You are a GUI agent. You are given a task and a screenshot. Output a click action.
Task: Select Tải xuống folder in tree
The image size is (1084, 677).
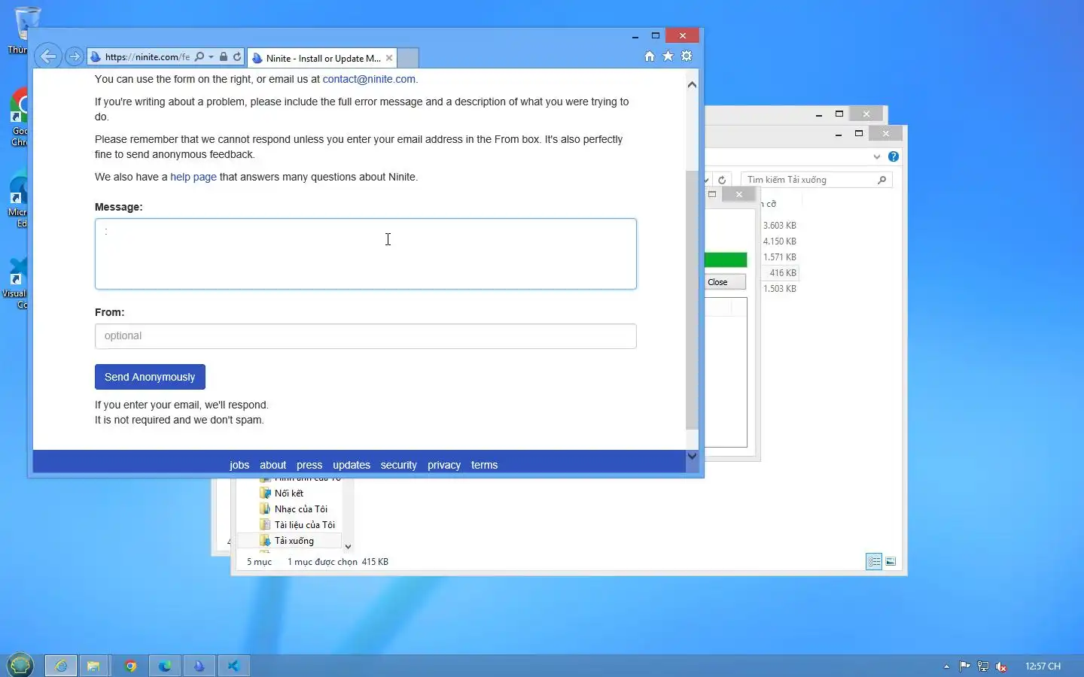click(294, 541)
